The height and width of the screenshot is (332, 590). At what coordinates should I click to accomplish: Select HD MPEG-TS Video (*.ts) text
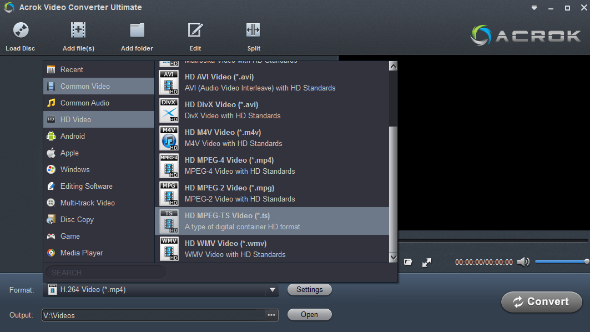[x=227, y=215]
